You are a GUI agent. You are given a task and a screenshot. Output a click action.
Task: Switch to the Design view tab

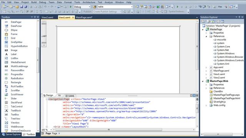(48, 95)
